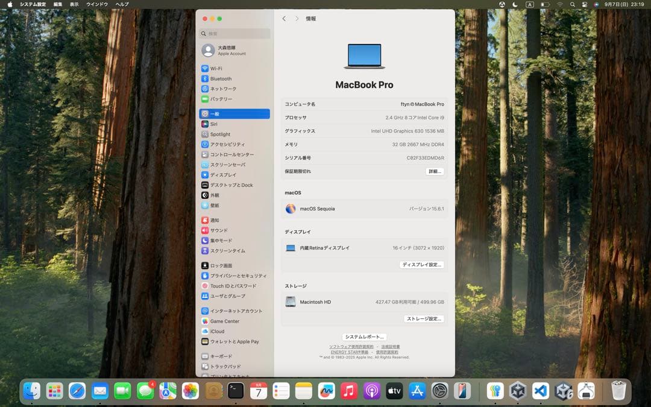Open the 壁紙 settings pane
Screen dimensions: 651x407
tap(216, 205)
